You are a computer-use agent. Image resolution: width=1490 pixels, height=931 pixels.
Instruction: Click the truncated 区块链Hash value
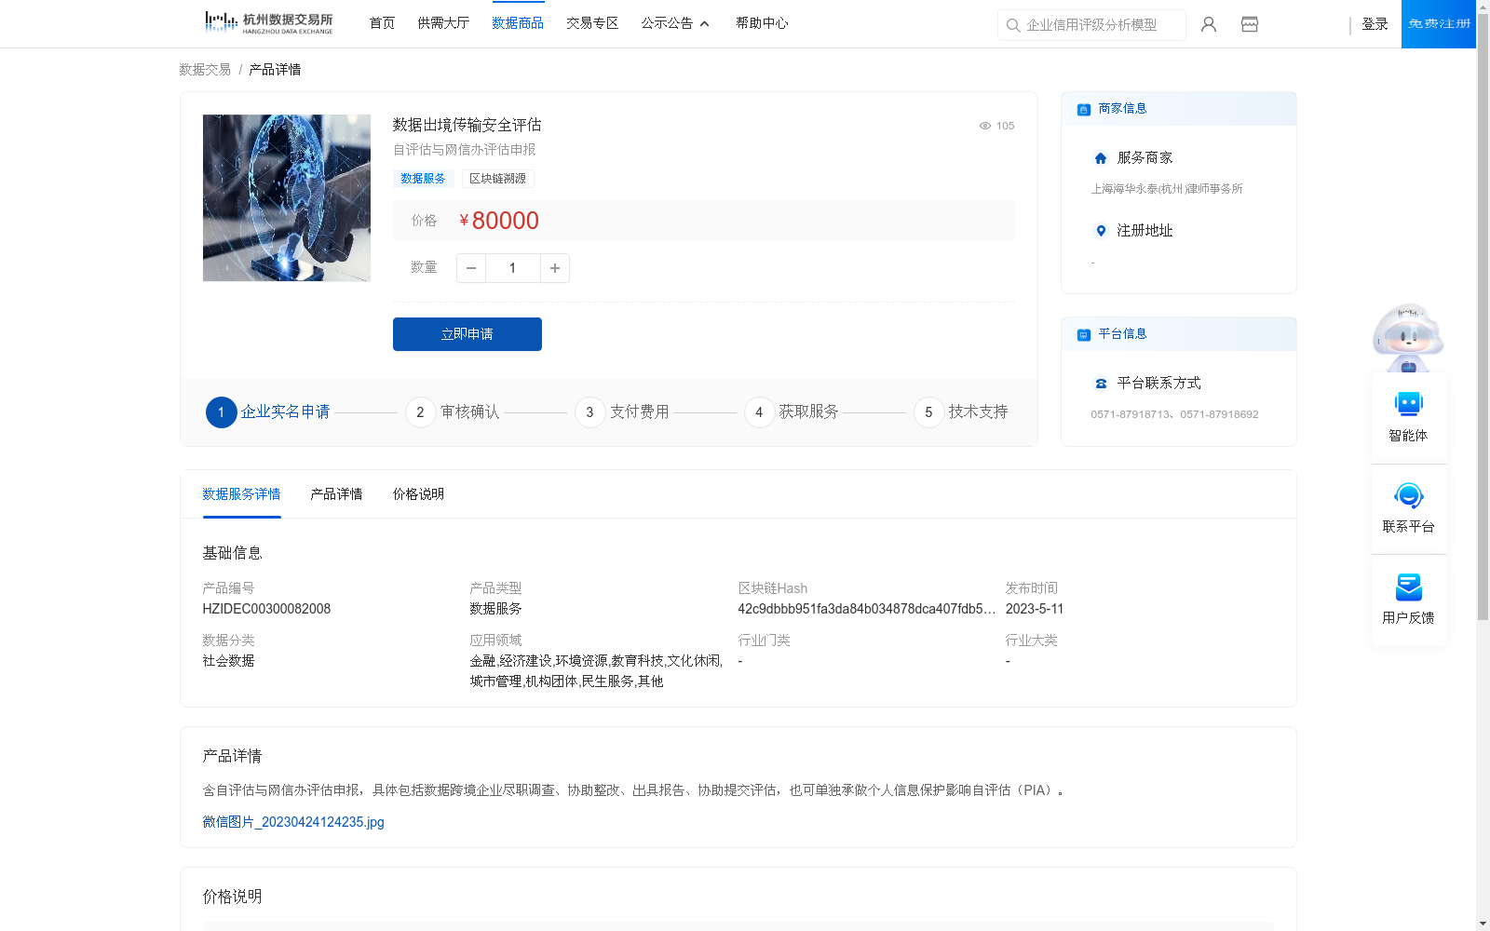tap(867, 609)
